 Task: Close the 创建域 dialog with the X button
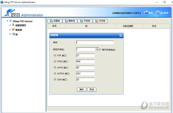point(121,35)
